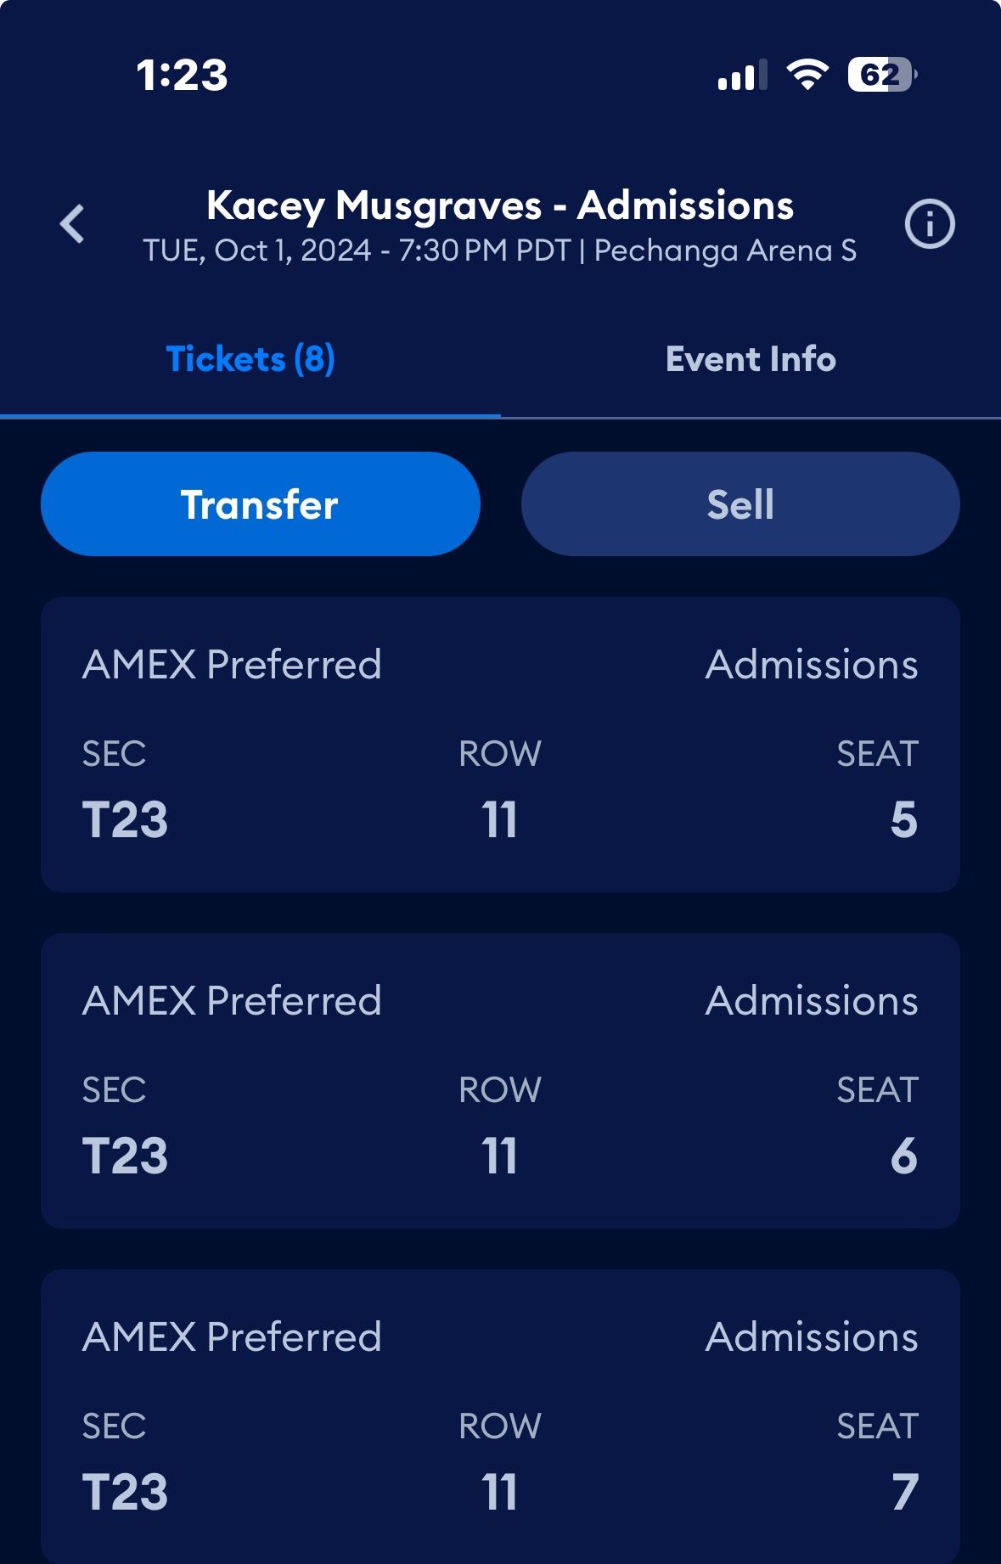Tap AMEX Preferred label on seat 5 ticket
The image size is (1001, 1564).
[232, 665]
